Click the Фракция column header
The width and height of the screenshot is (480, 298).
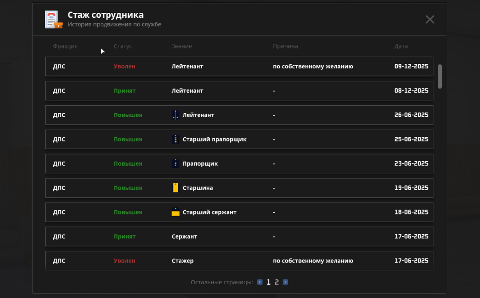pyautogui.click(x=65, y=46)
